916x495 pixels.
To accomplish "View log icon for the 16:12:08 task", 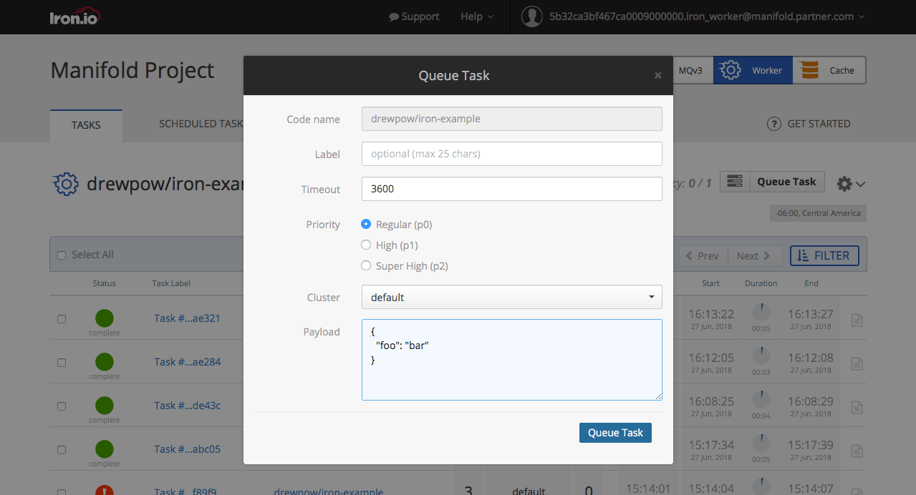I will [857, 363].
